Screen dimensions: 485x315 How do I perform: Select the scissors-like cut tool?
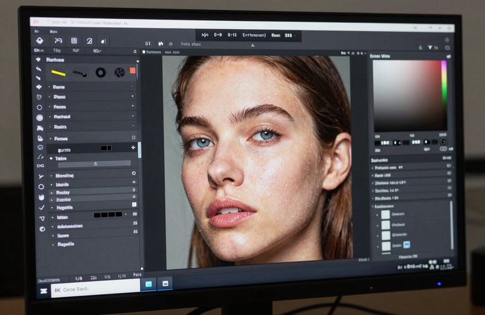[x=40, y=176]
